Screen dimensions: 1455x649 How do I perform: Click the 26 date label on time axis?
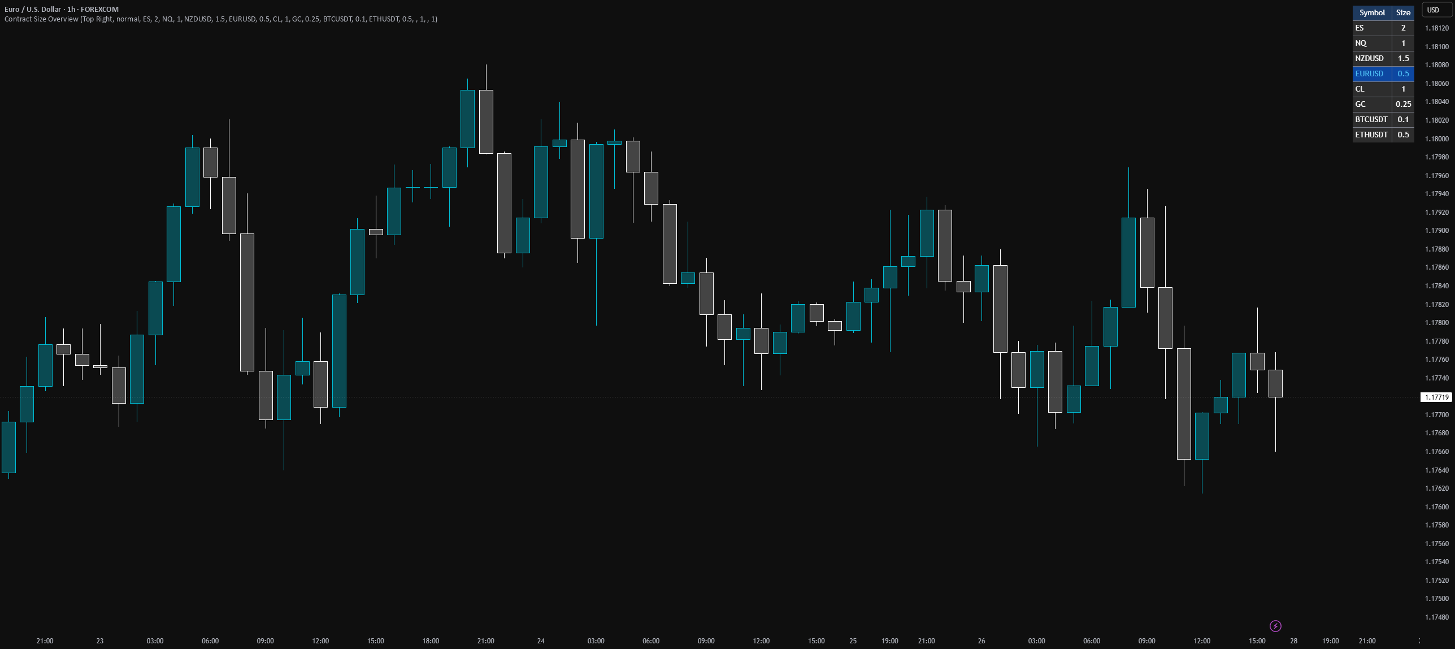tap(981, 641)
